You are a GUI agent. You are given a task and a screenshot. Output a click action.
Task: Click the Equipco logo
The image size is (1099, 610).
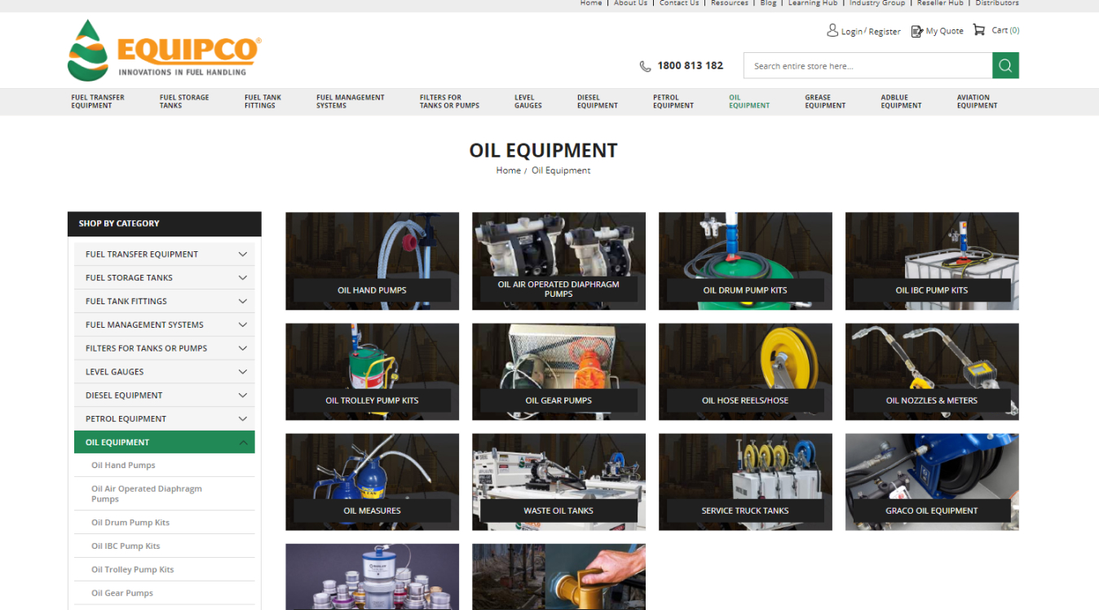[x=165, y=51]
